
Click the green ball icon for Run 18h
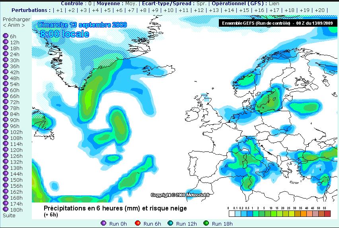206,223
